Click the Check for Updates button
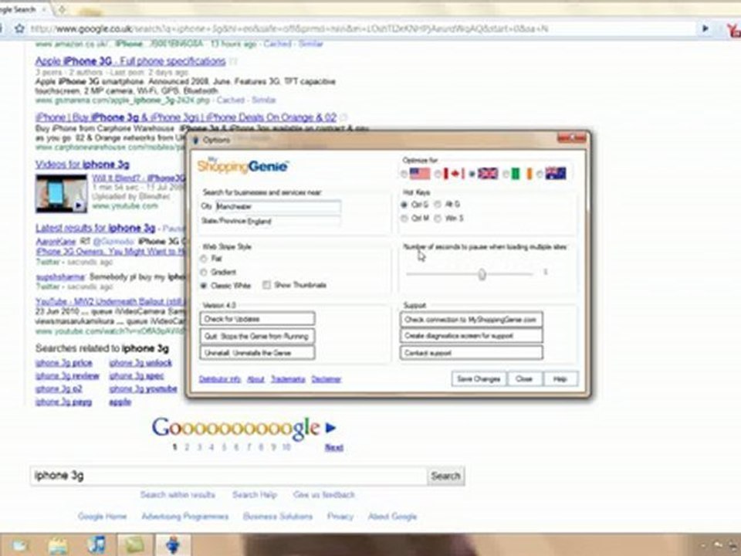Screen dimensions: 741x556 point(257,319)
